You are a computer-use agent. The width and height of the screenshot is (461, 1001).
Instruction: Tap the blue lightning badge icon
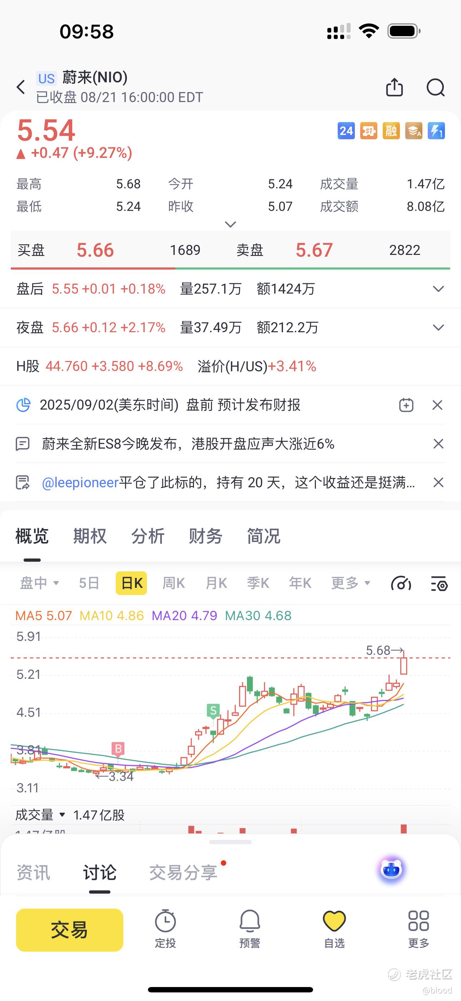pos(436,131)
